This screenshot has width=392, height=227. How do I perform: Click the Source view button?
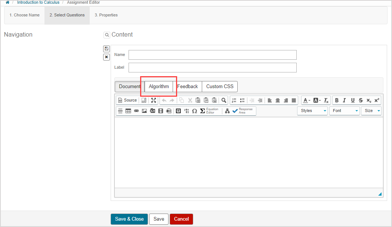tap(127, 100)
